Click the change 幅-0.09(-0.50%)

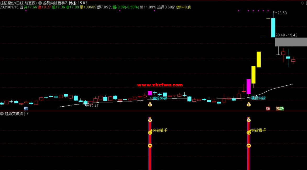tap(126, 7)
